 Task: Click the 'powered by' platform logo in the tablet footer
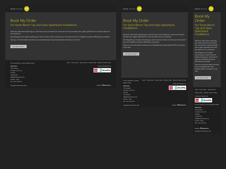point(182,105)
